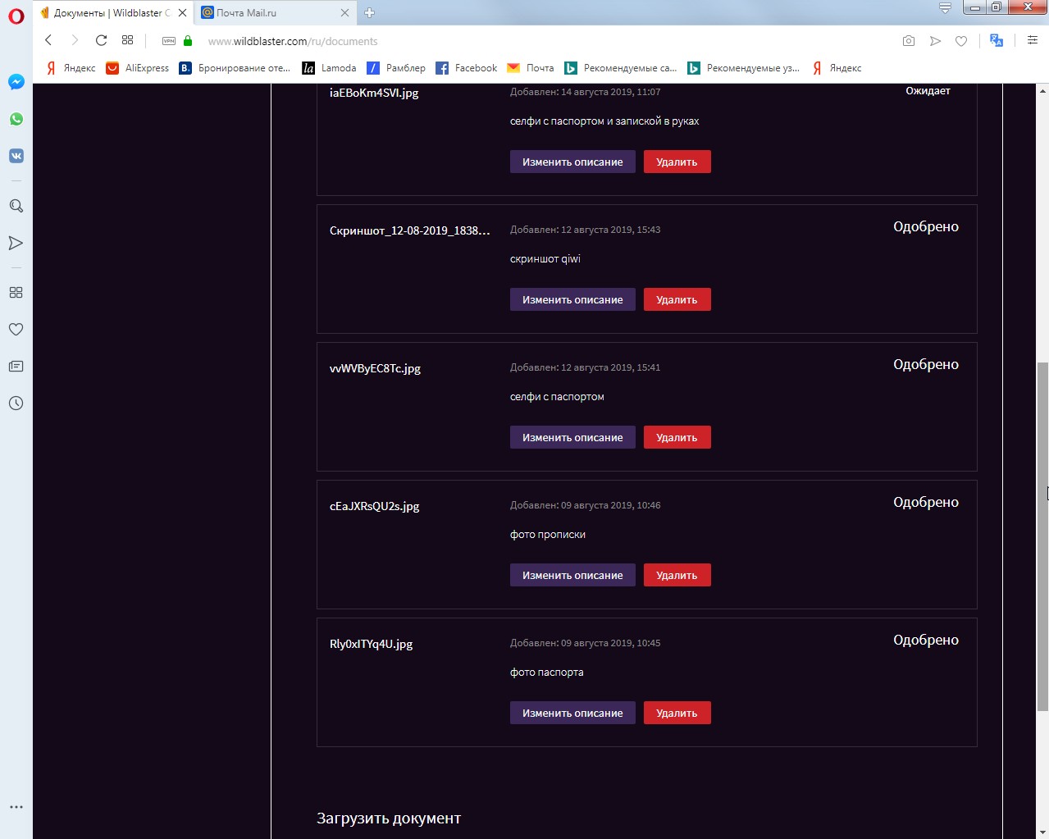Click Удалить for cEaJXRsQU2s.jpg
Viewport: 1049px width, 839px height.
[x=677, y=575]
